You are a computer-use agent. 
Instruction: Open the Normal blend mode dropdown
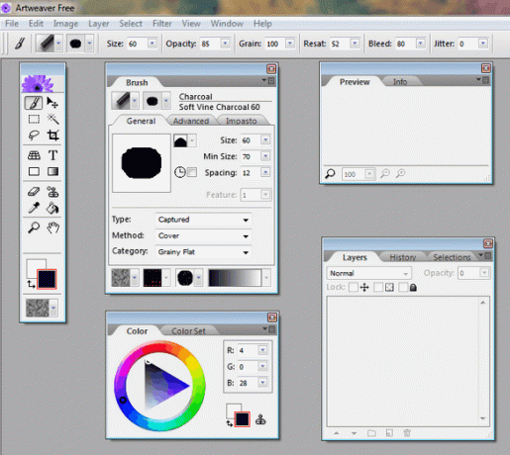[369, 273]
